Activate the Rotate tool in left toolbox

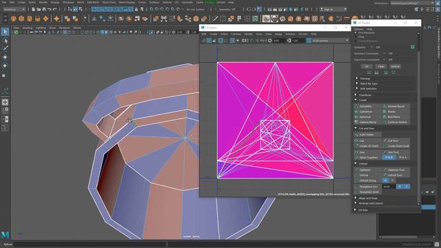click(5, 66)
